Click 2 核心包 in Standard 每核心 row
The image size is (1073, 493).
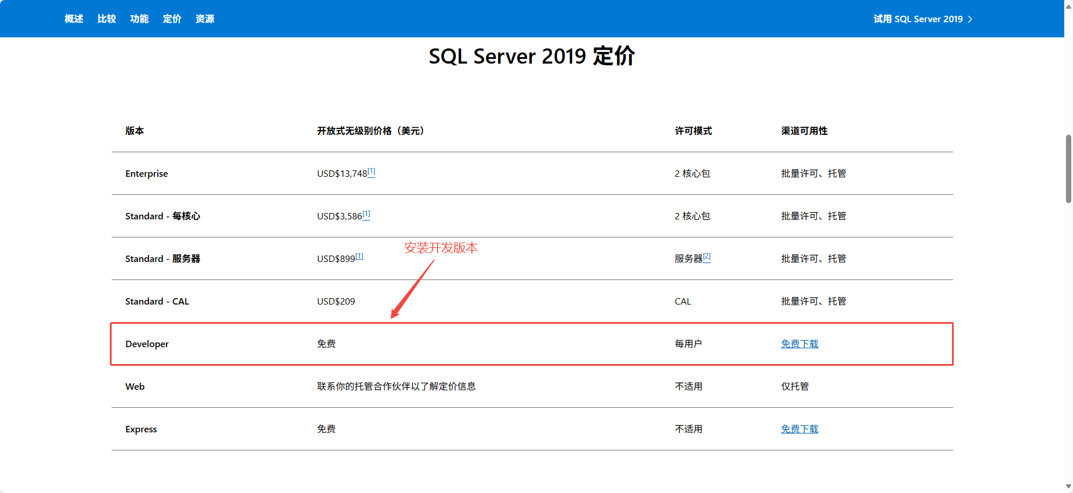click(693, 216)
